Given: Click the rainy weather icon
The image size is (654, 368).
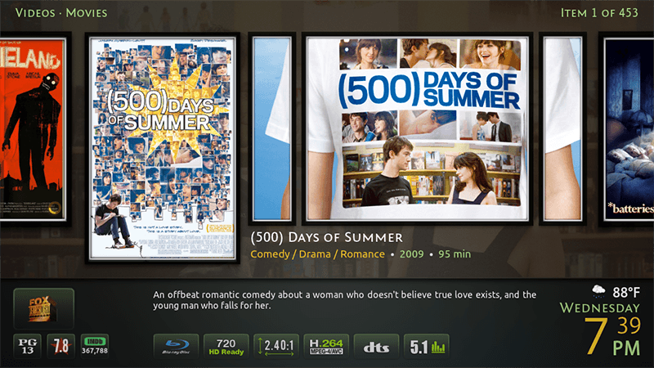Looking at the screenshot, I should click(x=598, y=291).
